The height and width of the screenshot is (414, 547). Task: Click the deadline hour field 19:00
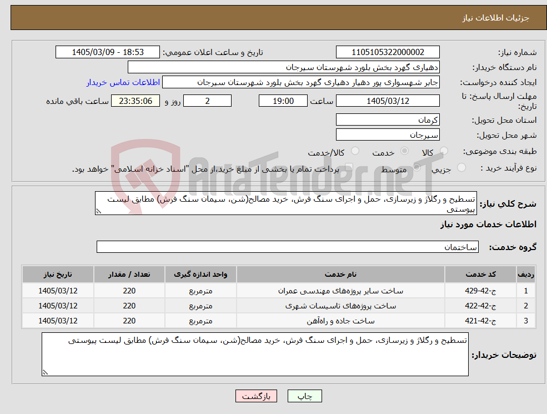283,101
